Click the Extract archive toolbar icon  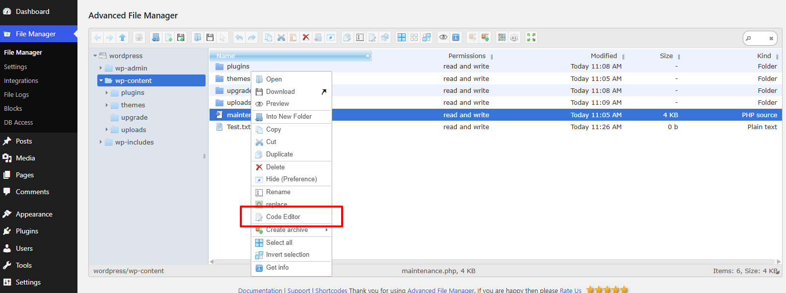tap(473, 37)
